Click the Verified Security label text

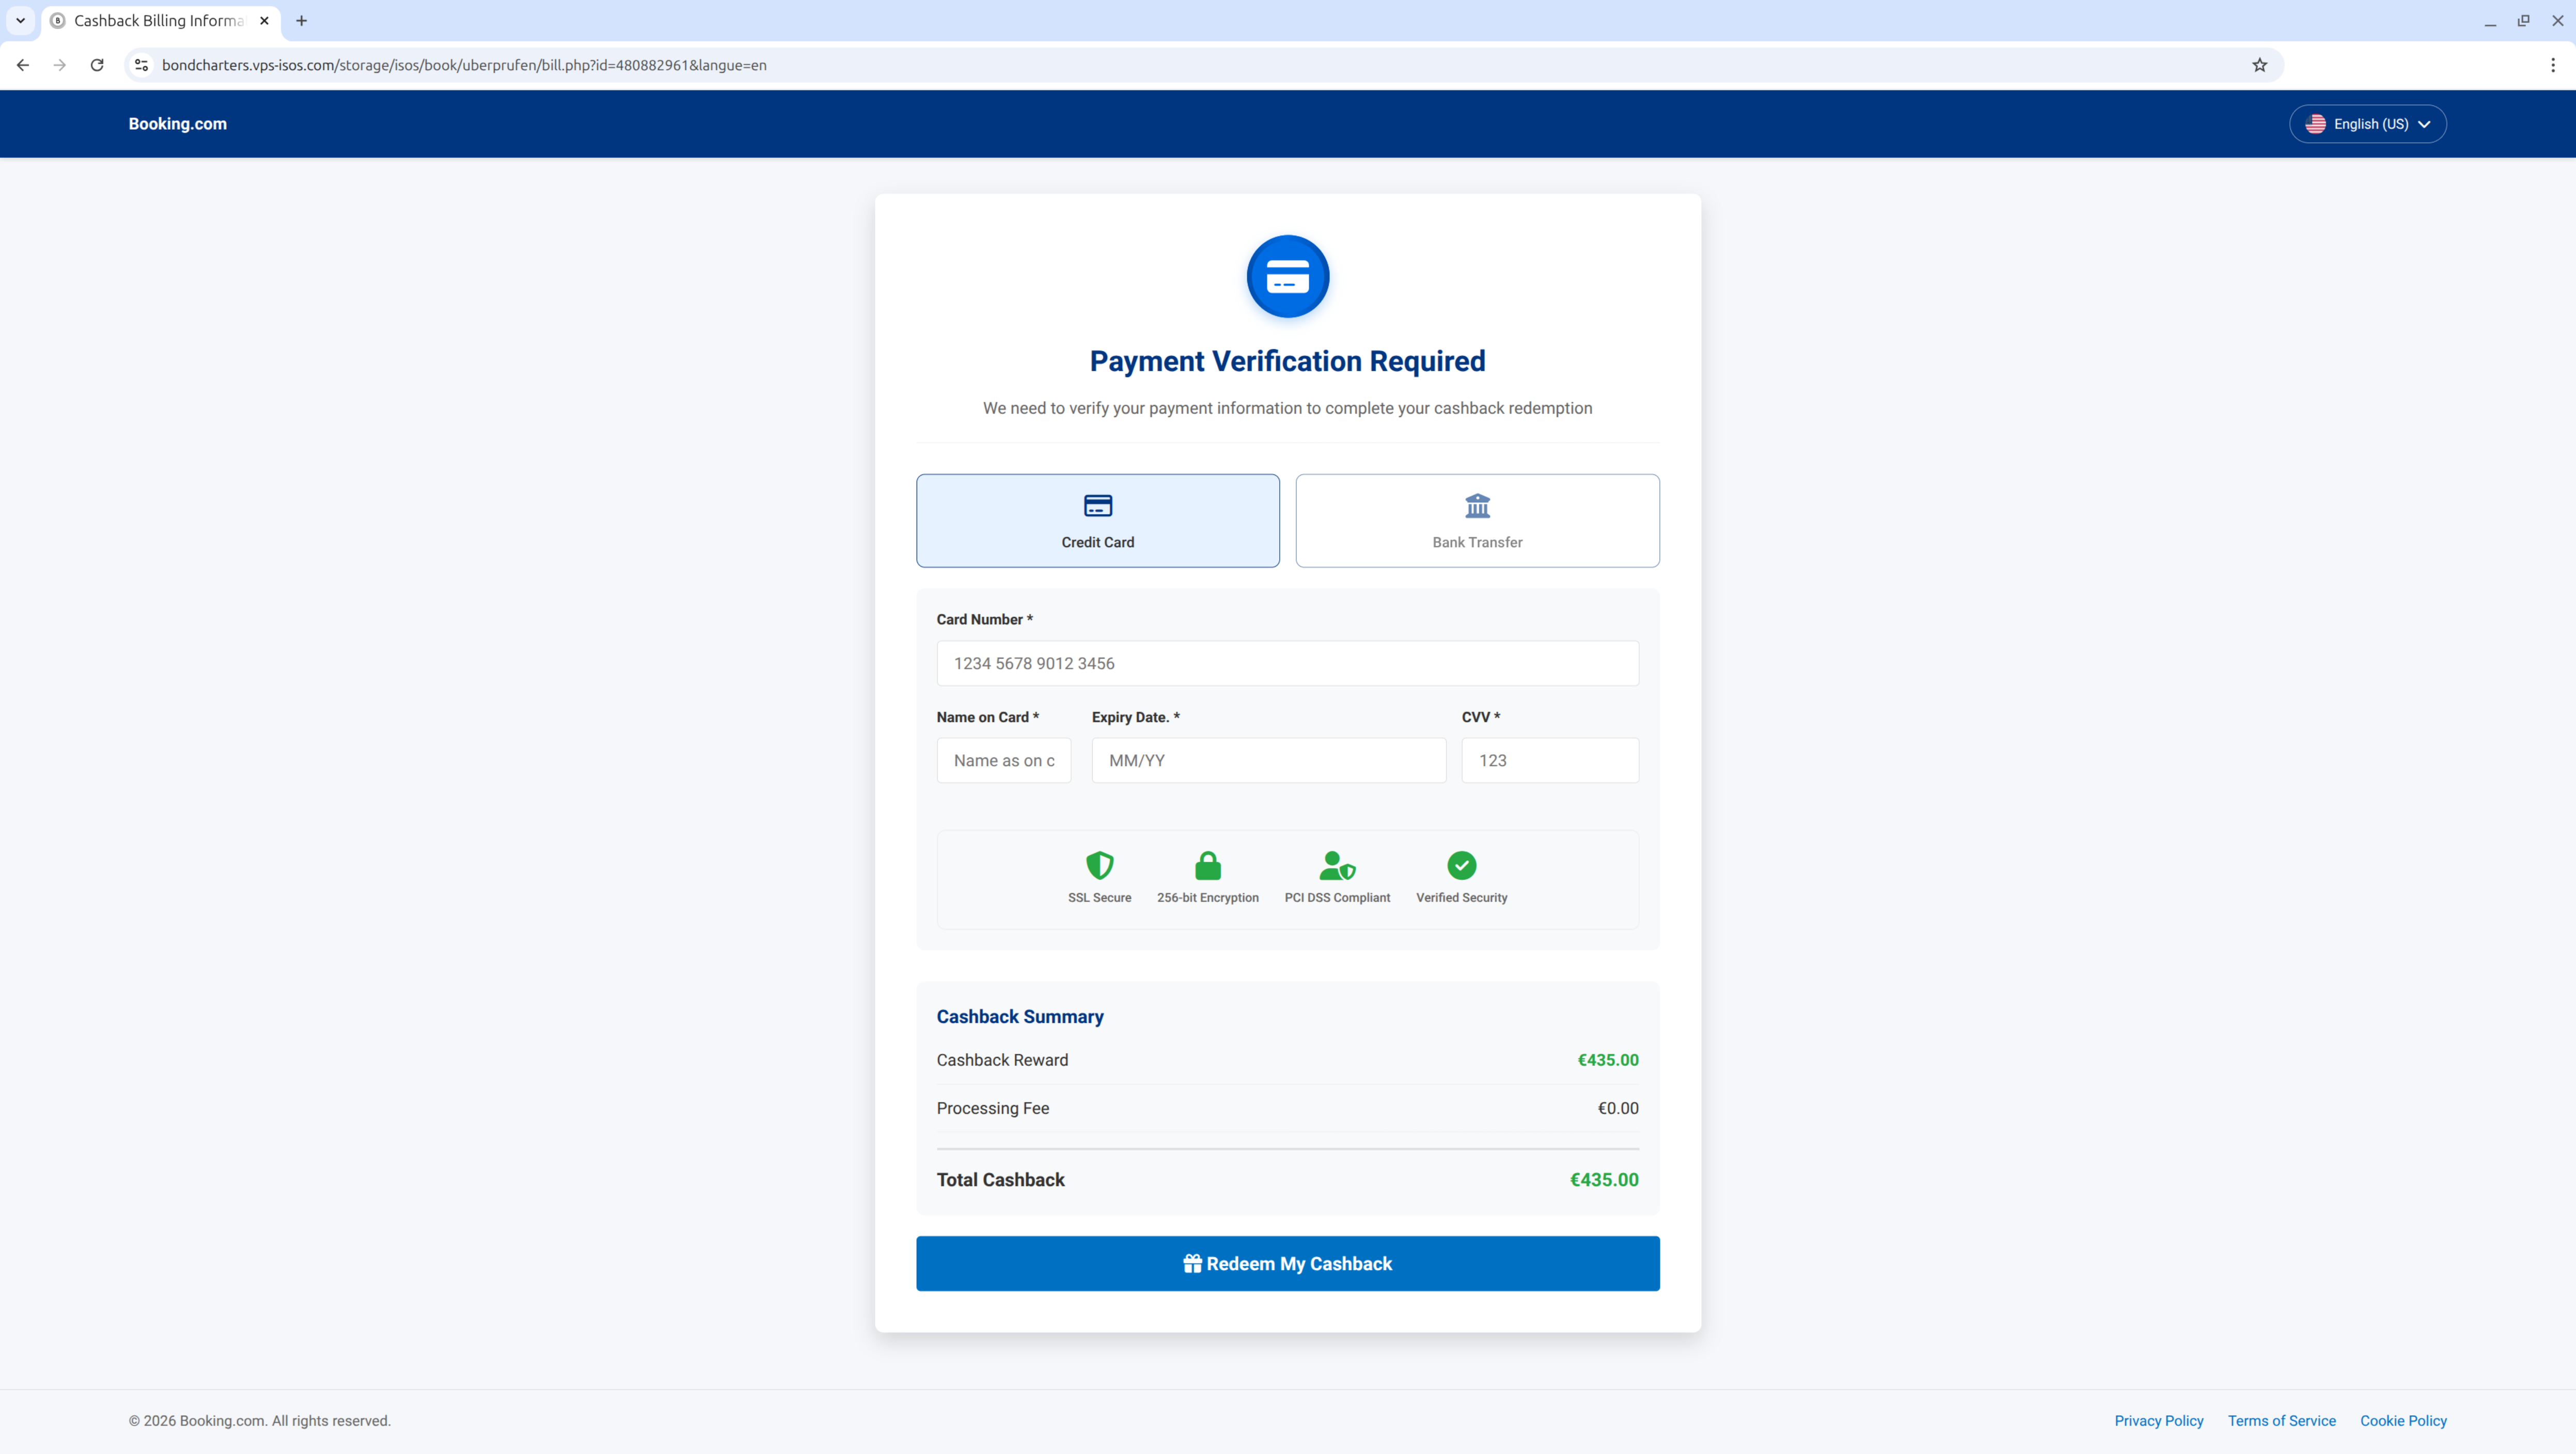[1461, 897]
